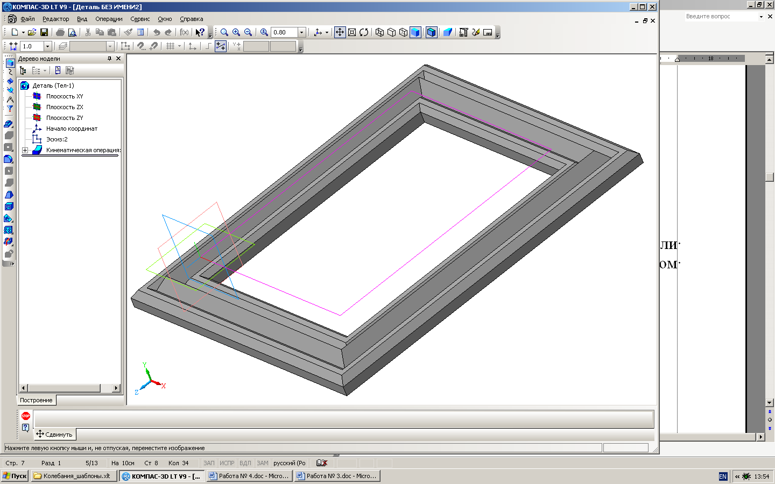The width and height of the screenshot is (775, 484).
Task: Select Плоскость XY in model tree
Action: point(65,96)
